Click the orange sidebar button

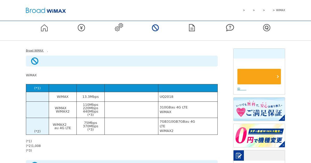259,77
